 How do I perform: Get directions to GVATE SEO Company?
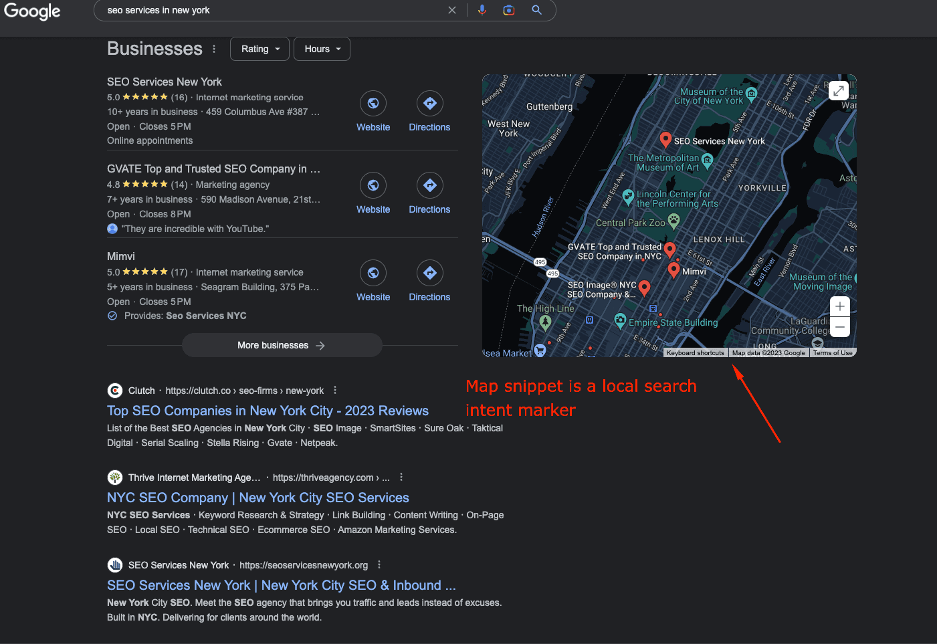[x=429, y=194]
